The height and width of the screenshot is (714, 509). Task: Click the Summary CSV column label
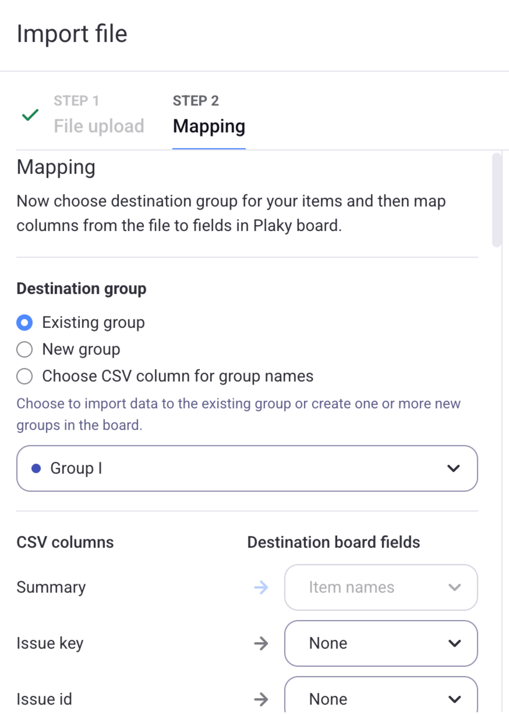[x=50, y=587]
